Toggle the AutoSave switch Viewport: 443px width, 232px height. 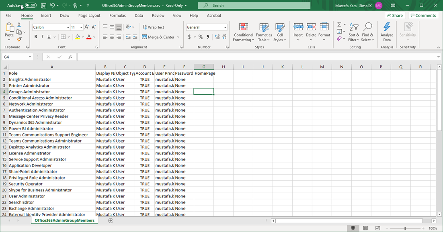31,6
